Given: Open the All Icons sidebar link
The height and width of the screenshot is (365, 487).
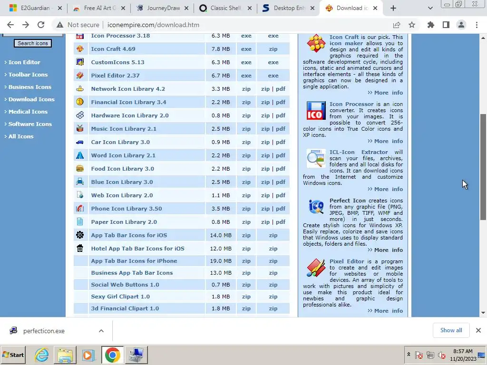Looking at the screenshot, I should click(21, 136).
